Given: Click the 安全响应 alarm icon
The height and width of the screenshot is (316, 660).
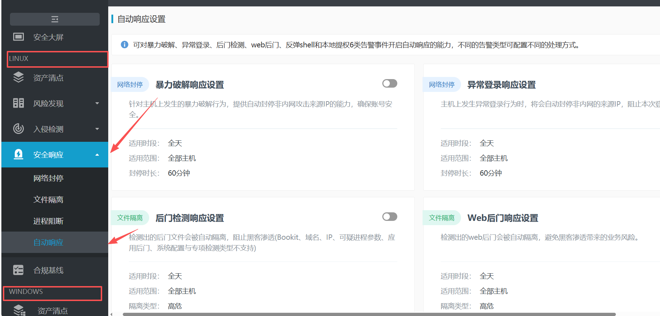Looking at the screenshot, I should coord(19,154).
